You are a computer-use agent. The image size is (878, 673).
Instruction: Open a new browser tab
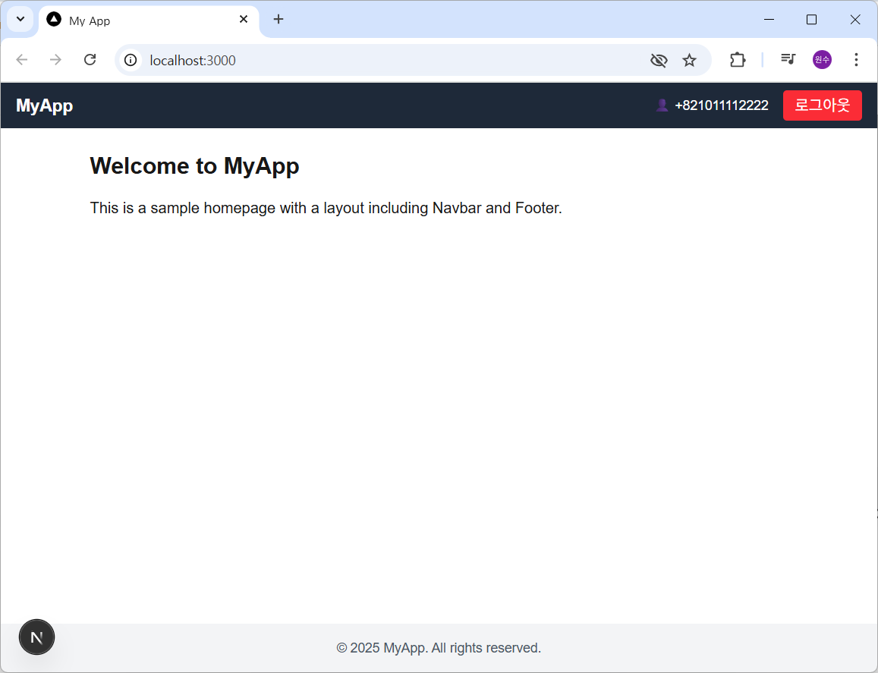click(x=279, y=20)
